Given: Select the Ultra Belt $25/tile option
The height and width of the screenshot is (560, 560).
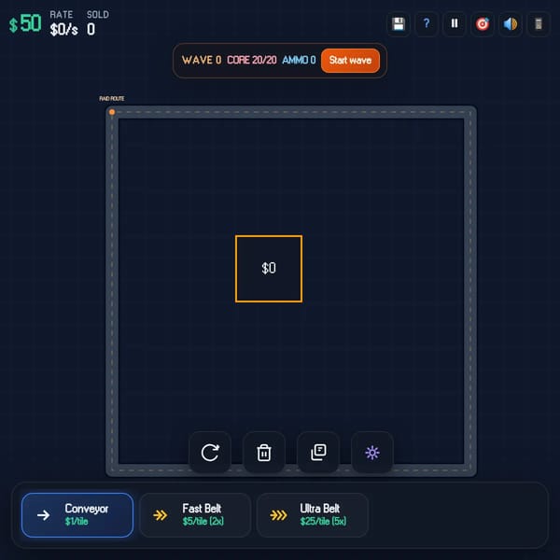Looking at the screenshot, I should click(313, 515).
